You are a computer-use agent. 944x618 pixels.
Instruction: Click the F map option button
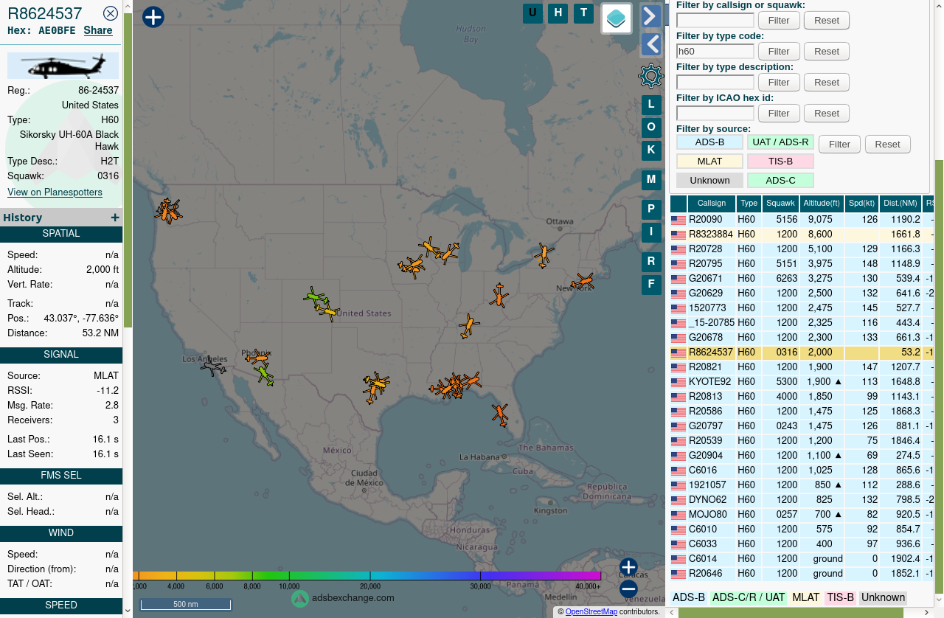(651, 285)
